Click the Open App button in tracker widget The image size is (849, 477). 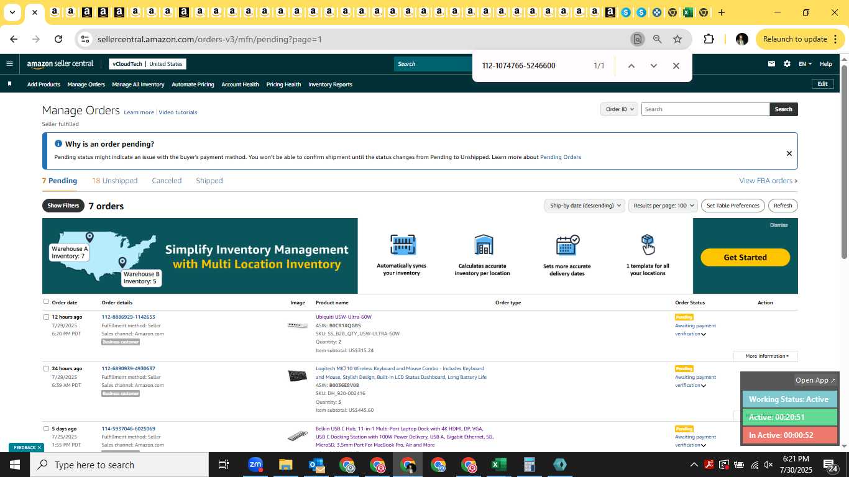click(816, 380)
